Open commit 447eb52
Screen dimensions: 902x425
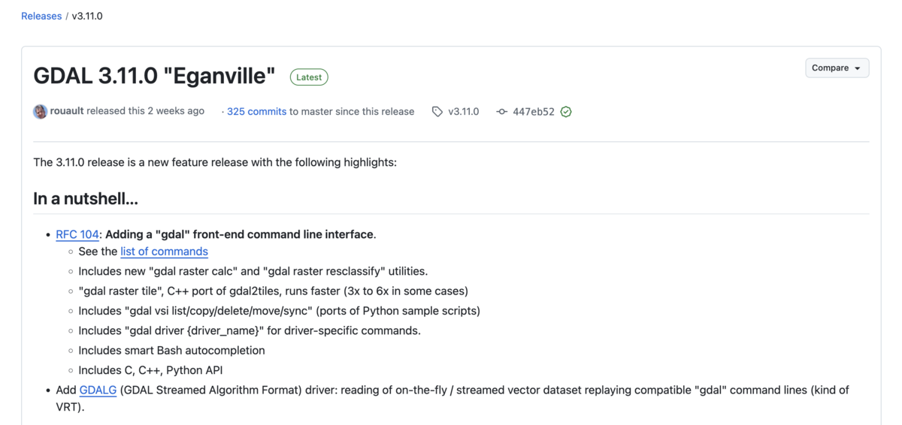click(534, 111)
